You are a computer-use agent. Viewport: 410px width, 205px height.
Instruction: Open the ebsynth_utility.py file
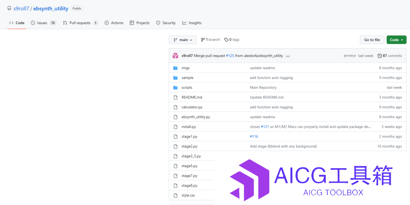[x=196, y=117]
